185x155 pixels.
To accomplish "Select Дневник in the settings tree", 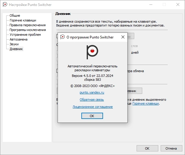I will (x=16, y=49).
